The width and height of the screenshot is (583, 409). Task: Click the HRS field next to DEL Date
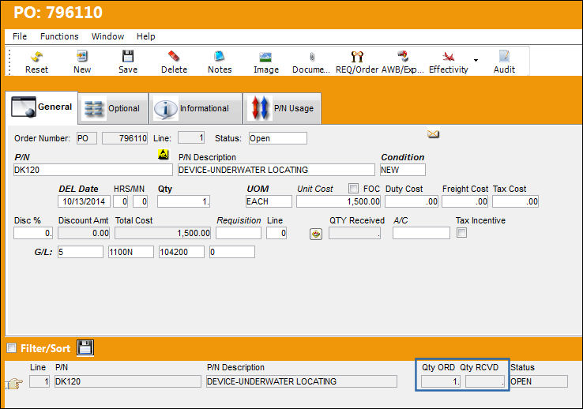(120, 201)
